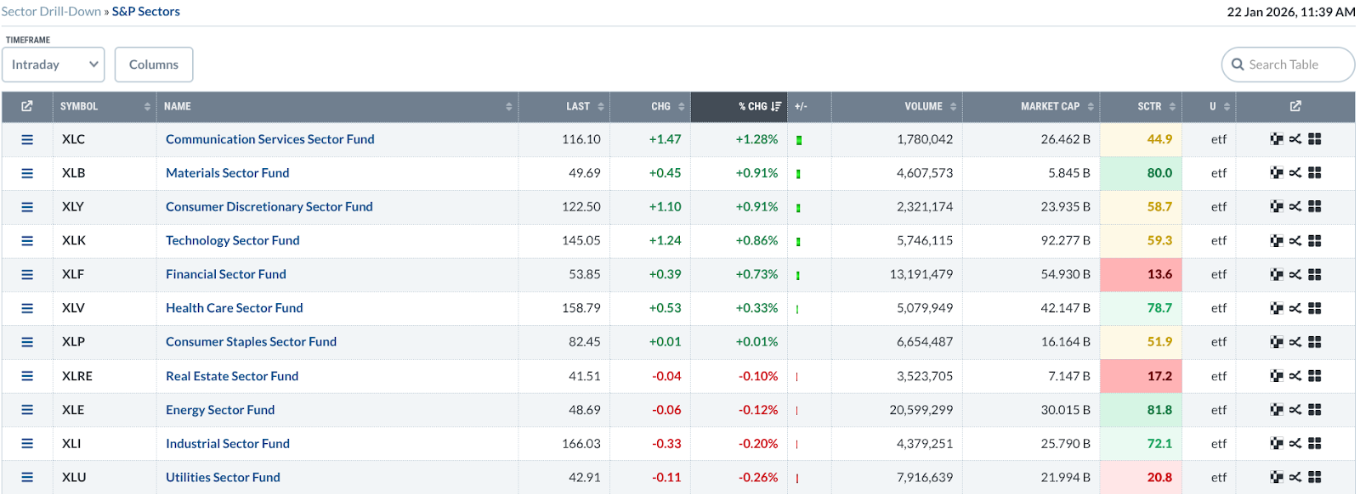Click the four-square grid icon in the XLU row
This screenshot has width=1360, height=494.
tap(1315, 477)
